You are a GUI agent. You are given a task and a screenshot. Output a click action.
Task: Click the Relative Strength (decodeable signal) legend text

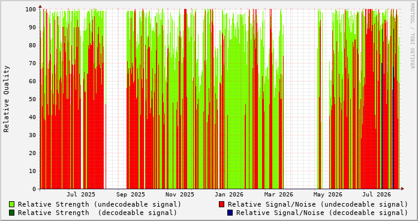pyautogui.click(x=98, y=213)
